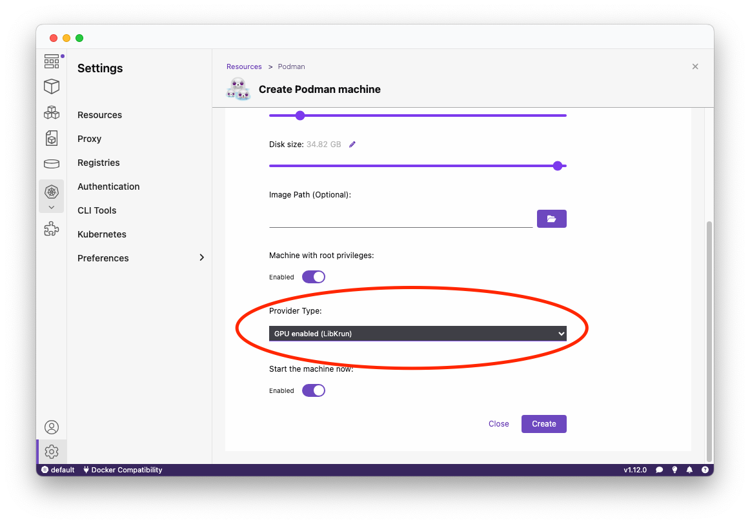Image resolution: width=750 pixels, height=524 pixels.
Task: Open the Dashboard from the sidebar
Action: coord(52,61)
